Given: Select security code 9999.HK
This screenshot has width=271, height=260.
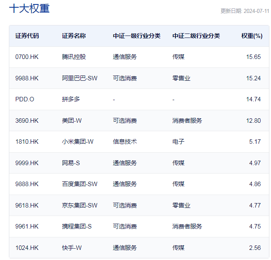Looking at the screenshot, I should point(27,163).
